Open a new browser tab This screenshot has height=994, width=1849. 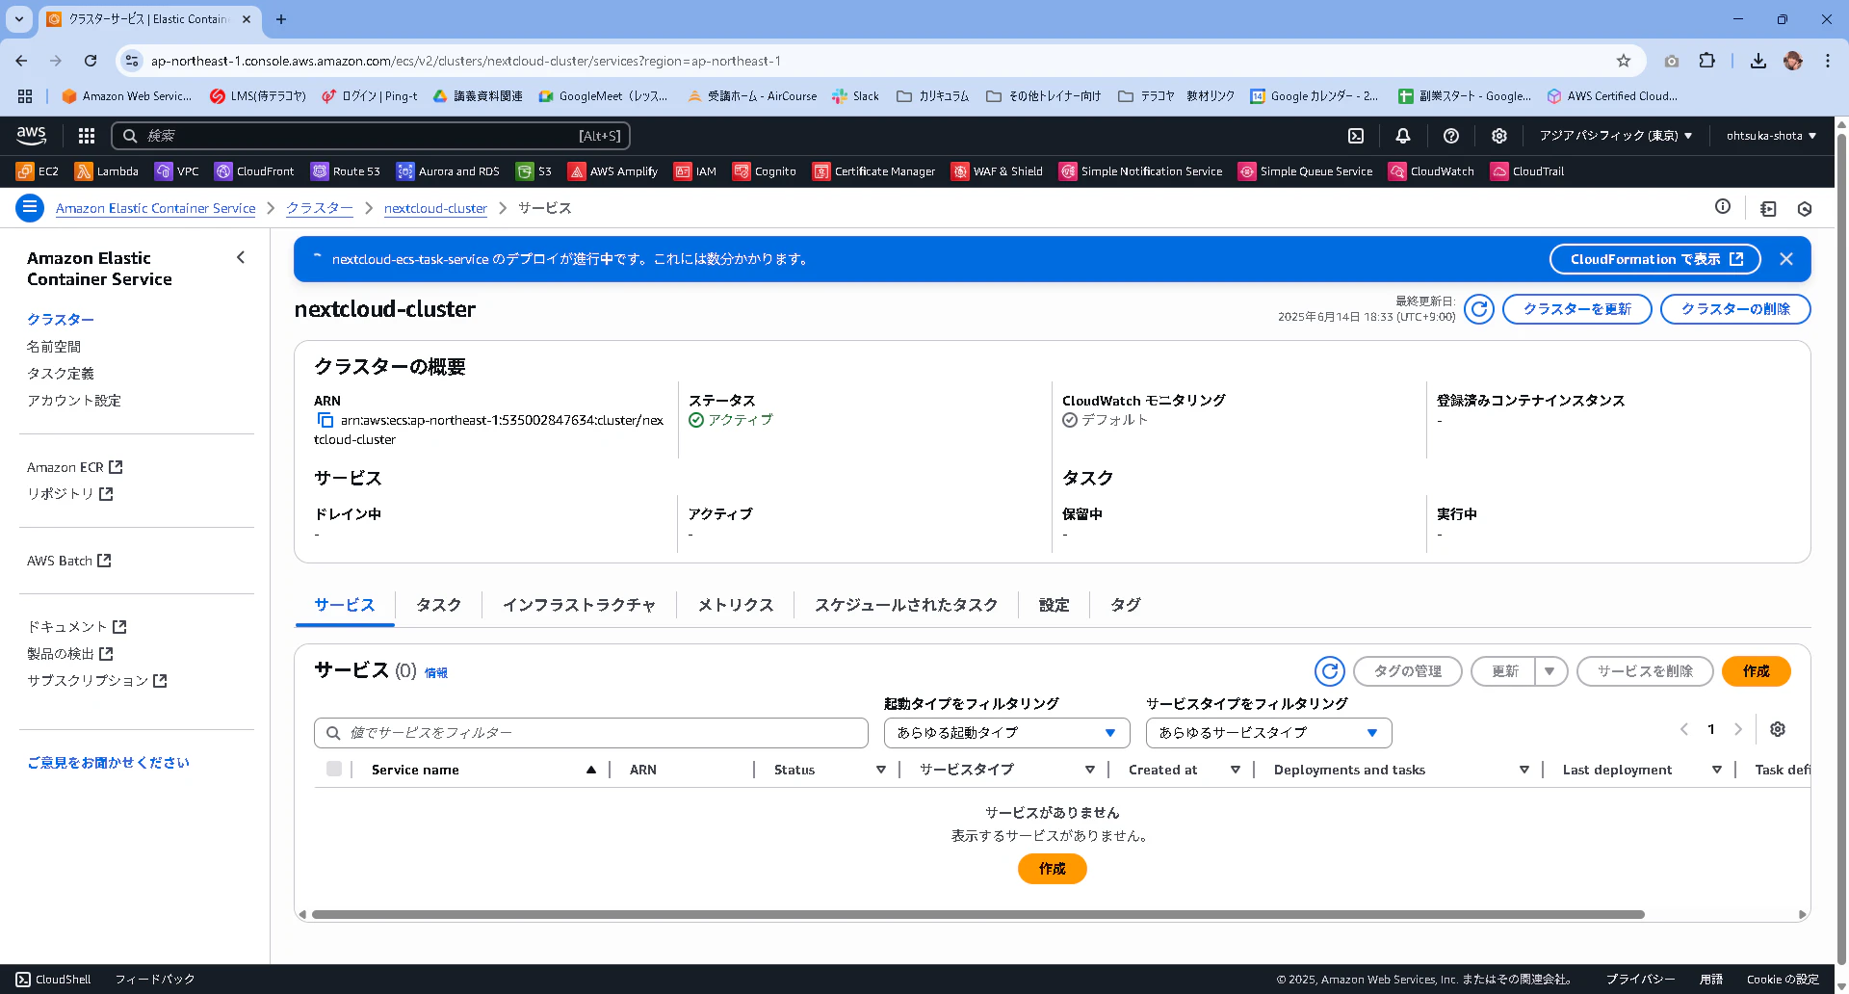[x=281, y=19]
